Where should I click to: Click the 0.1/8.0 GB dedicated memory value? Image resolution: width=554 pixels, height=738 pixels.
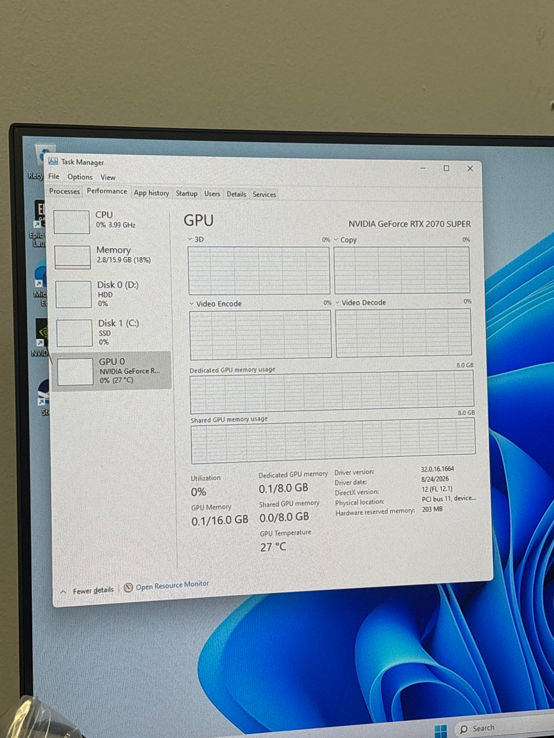(283, 488)
